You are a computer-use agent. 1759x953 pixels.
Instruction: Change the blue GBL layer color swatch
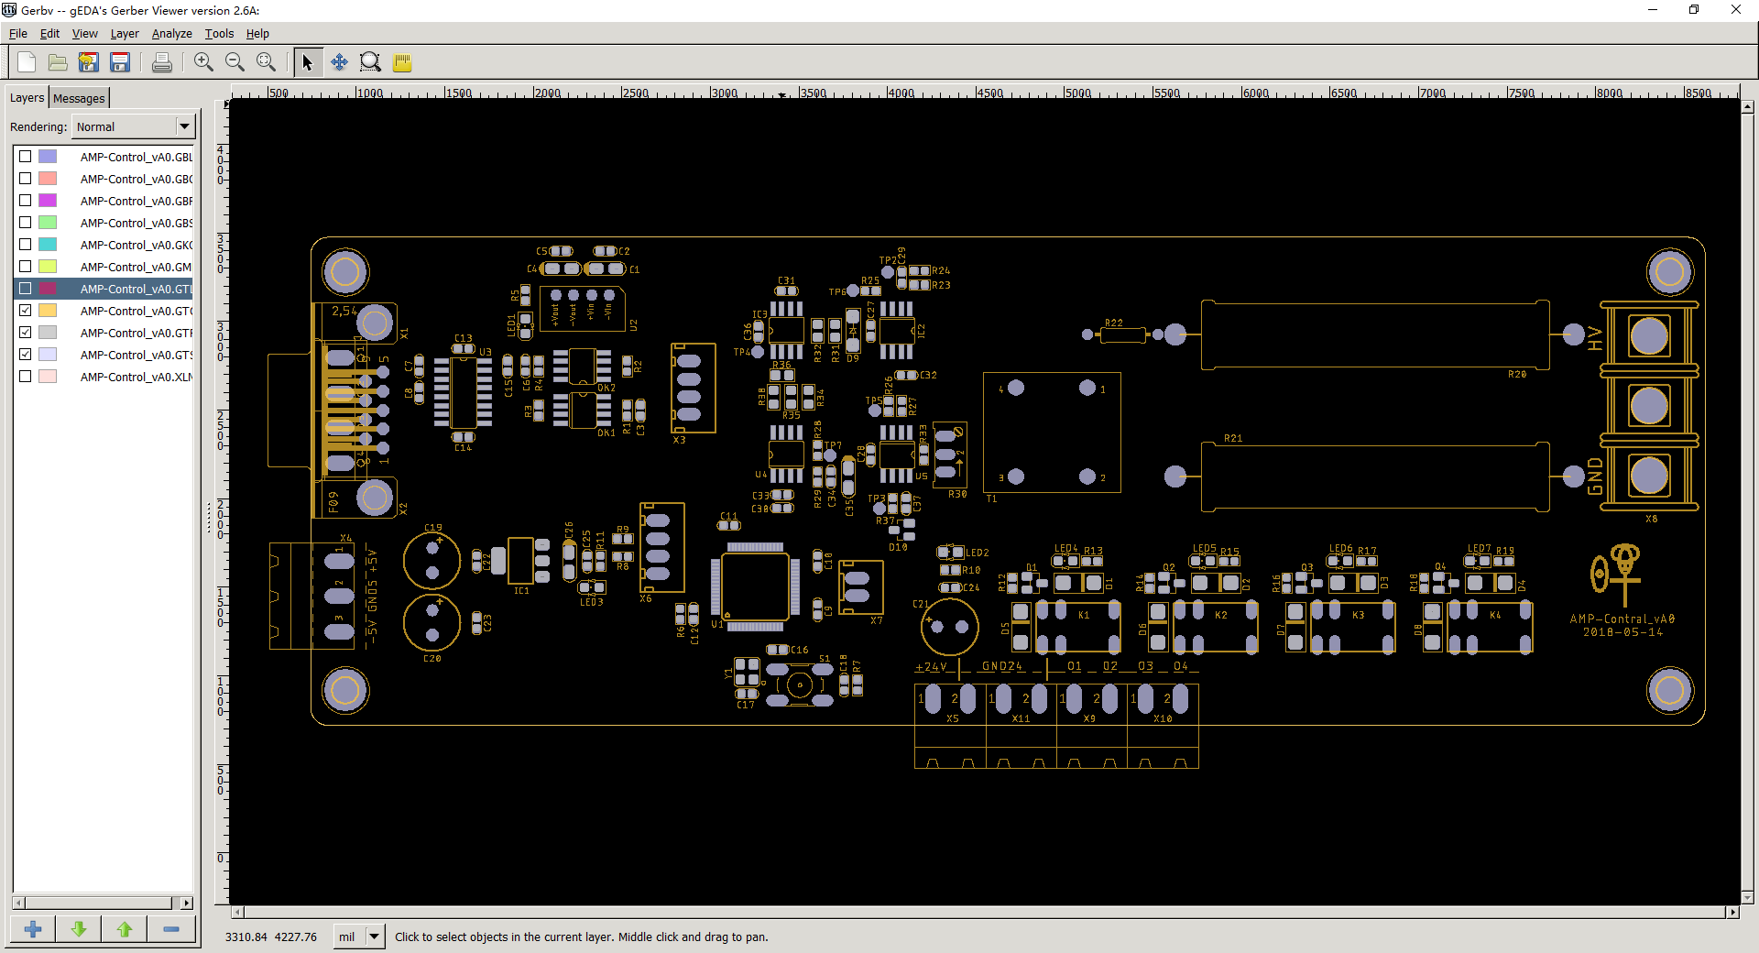(x=48, y=157)
